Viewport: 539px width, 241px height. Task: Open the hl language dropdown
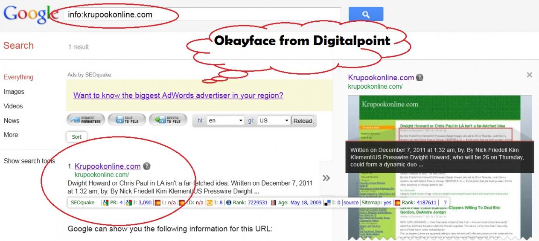pos(225,120)
